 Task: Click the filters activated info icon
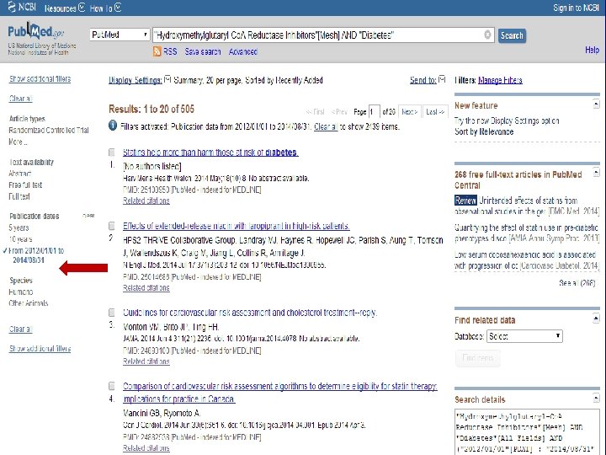[113, 126]
